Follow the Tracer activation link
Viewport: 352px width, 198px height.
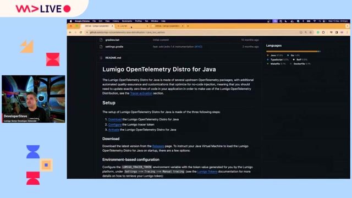click(x=141, y=93)
